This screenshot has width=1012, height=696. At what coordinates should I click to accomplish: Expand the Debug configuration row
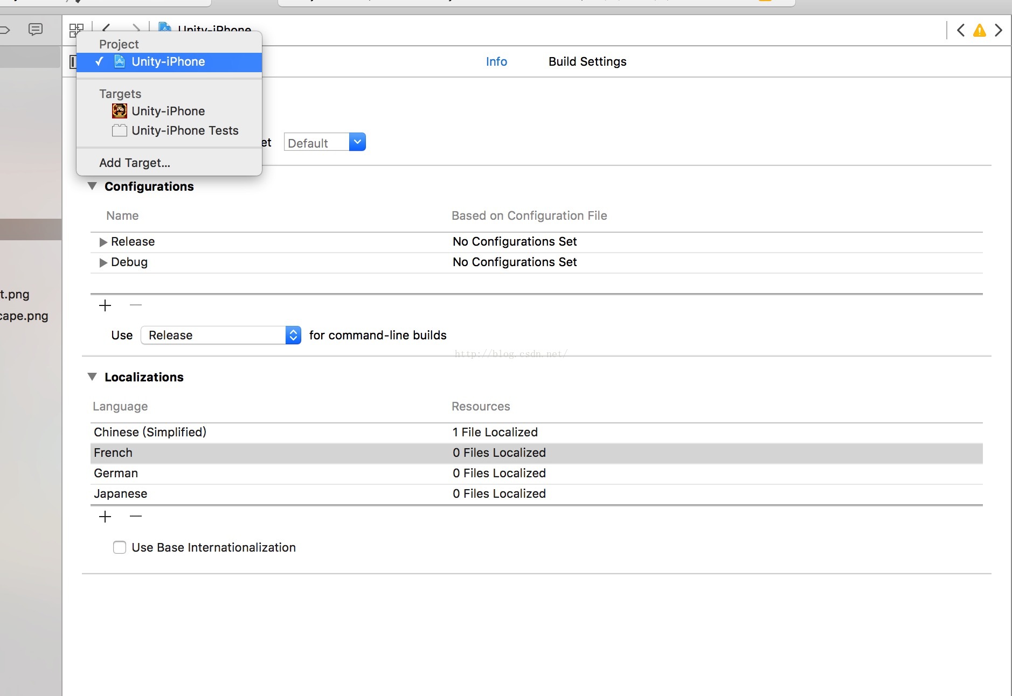click(x=103, y=262)
